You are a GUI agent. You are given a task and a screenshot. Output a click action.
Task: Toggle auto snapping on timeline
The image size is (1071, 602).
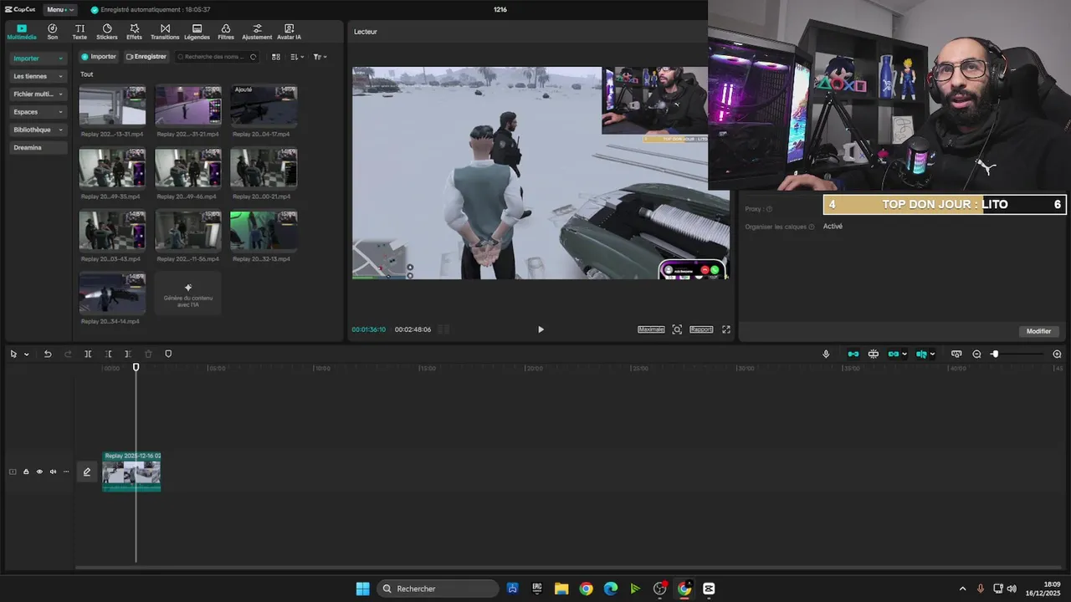pyautogui.click(x=874, y=355)
